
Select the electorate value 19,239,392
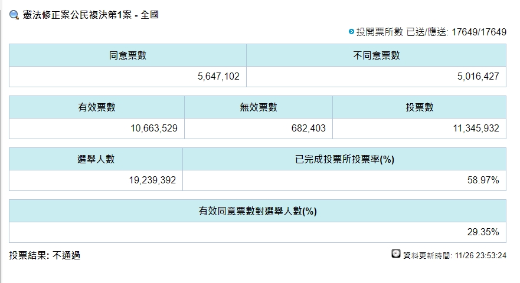coord(152,180)
